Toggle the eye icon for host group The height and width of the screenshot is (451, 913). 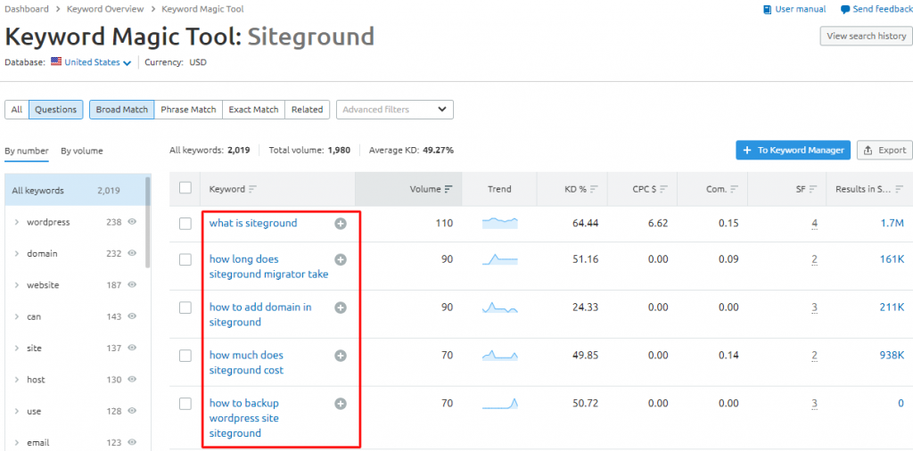132,379
